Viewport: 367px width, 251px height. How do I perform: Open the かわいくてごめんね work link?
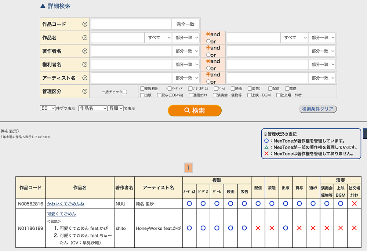(65, 204)
